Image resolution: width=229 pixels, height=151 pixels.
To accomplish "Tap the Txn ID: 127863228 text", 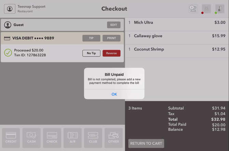I will click(30, 55).
